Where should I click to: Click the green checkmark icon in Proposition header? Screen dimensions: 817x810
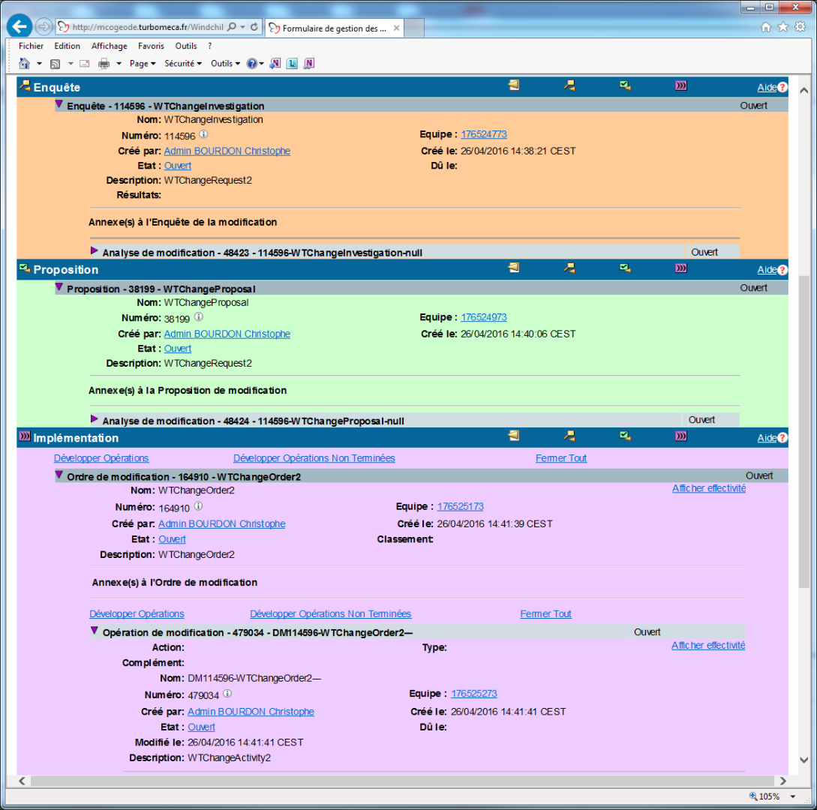(x=625, y=268)
